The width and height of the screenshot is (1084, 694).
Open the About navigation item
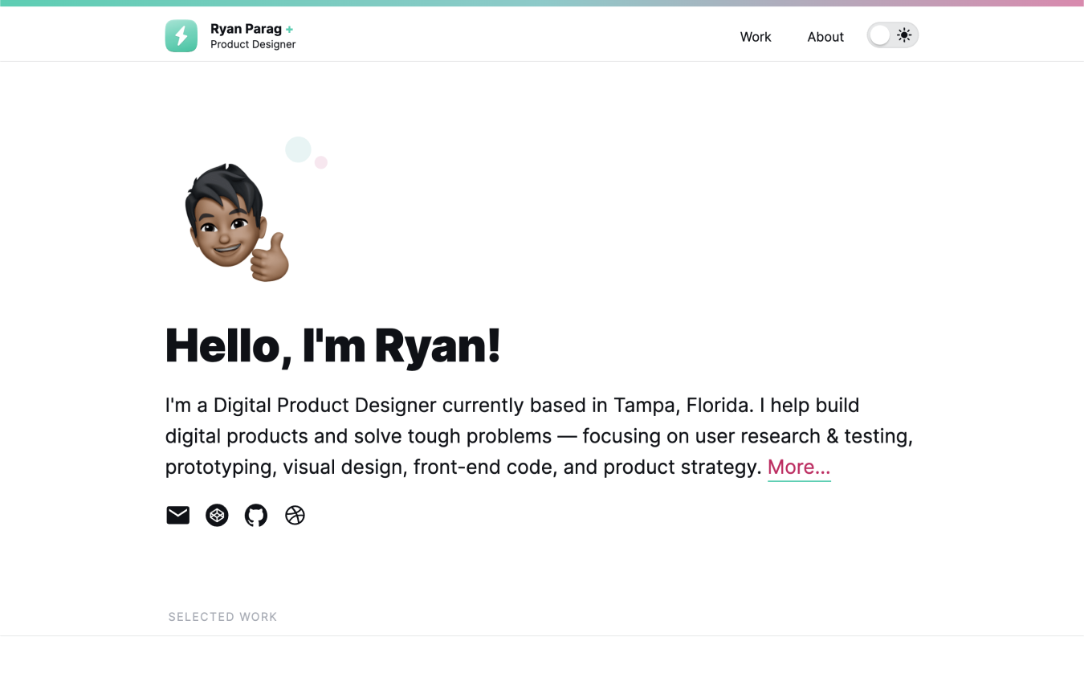pos(825,36)
